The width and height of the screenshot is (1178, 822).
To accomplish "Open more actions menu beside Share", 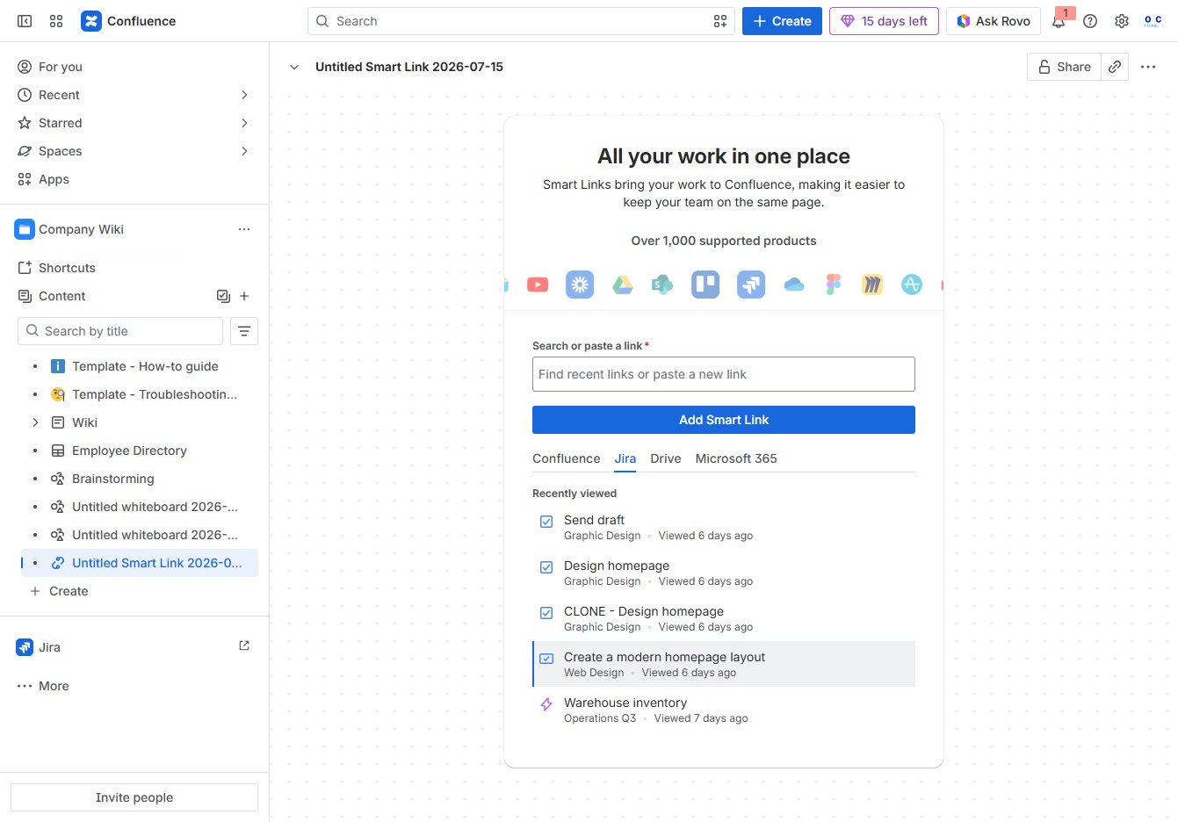I will [x=1148, y=67].
